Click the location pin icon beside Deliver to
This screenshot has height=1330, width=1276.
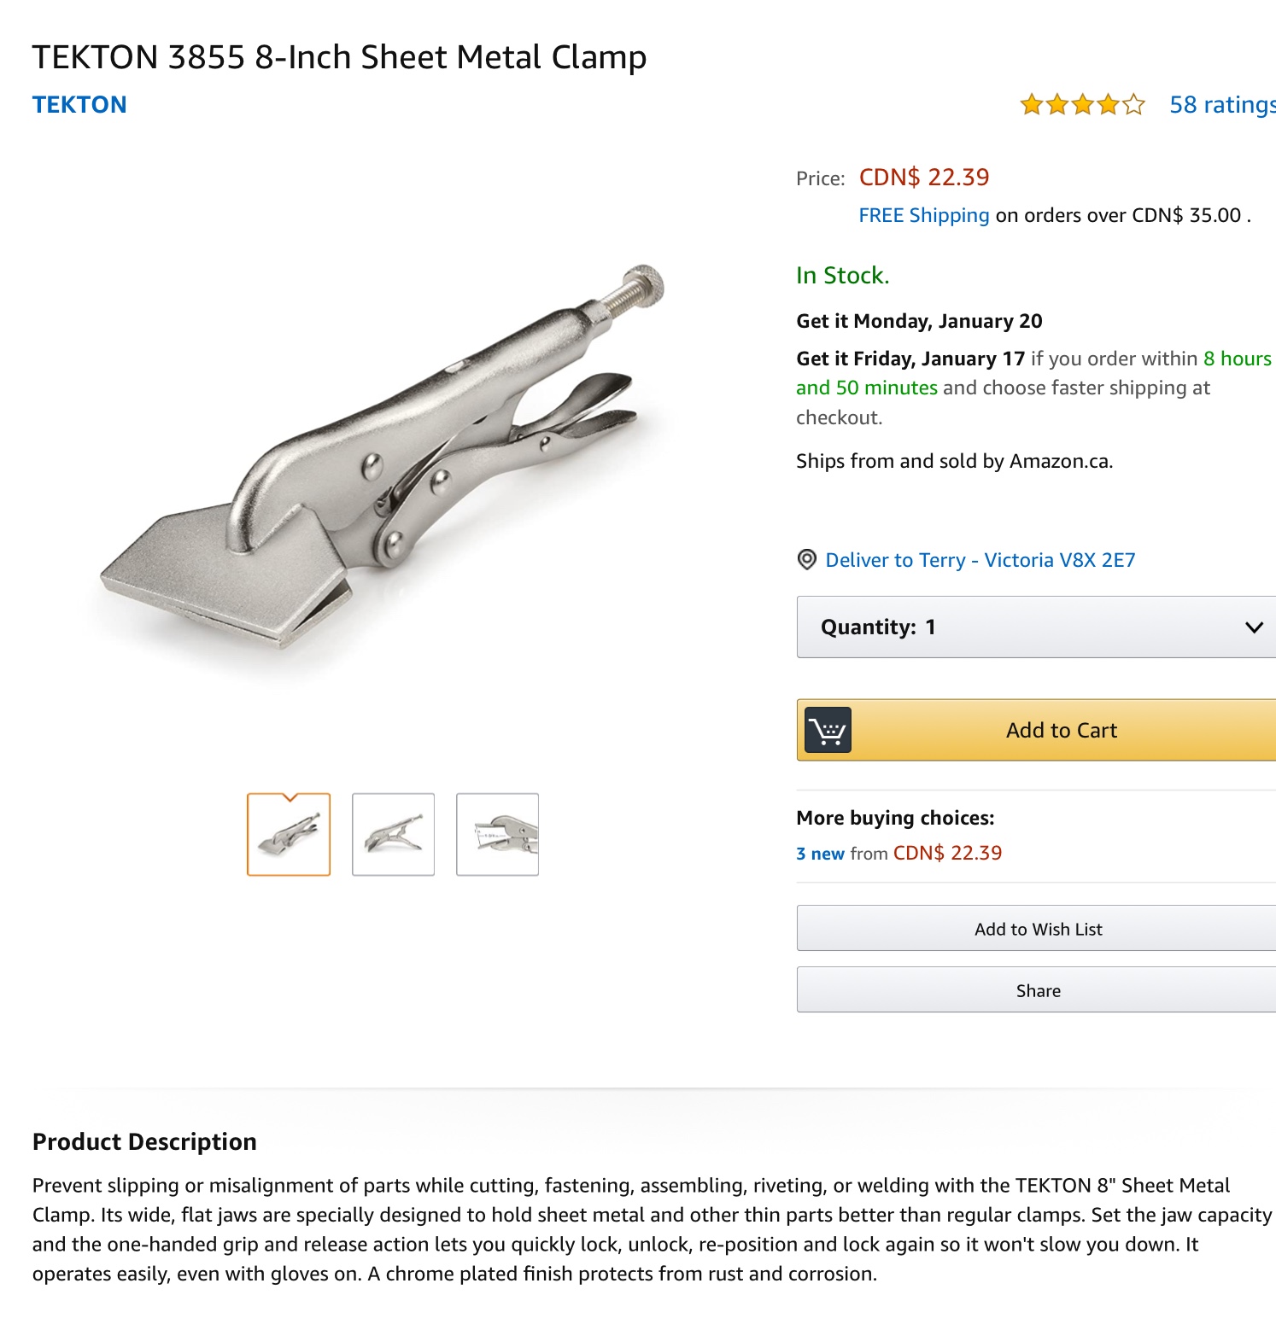click(x=806, y=560)
